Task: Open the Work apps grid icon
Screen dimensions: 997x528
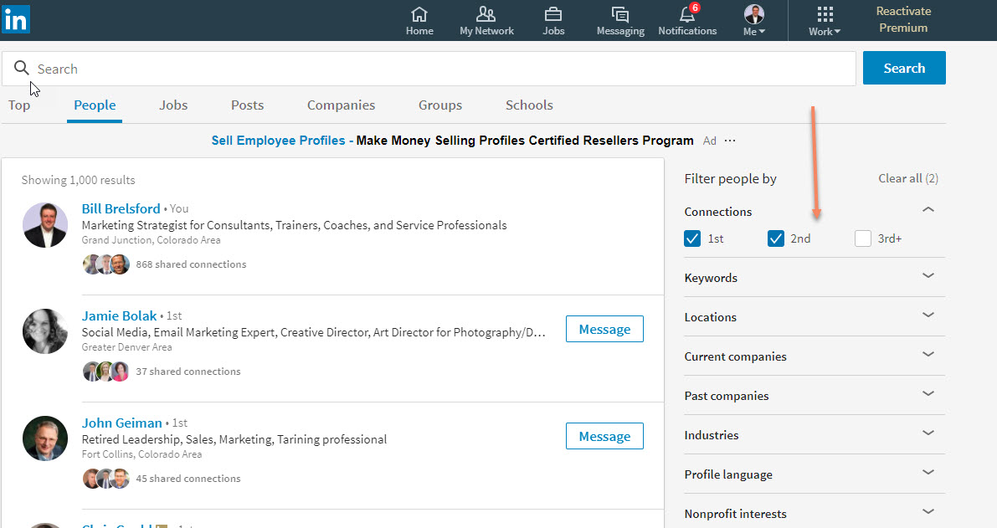Action: [x=825, y=15]
